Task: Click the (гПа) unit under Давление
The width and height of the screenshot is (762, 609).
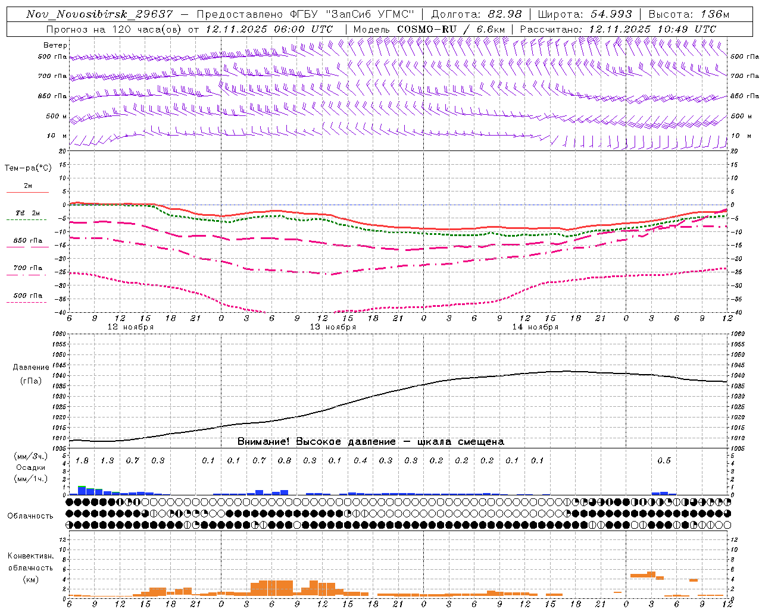Action: click(31, 381)
